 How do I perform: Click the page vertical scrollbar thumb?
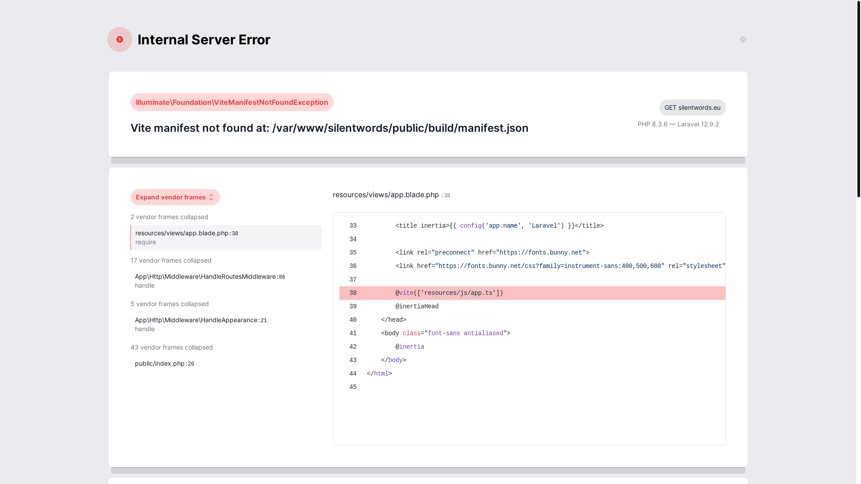click(858, 99)
